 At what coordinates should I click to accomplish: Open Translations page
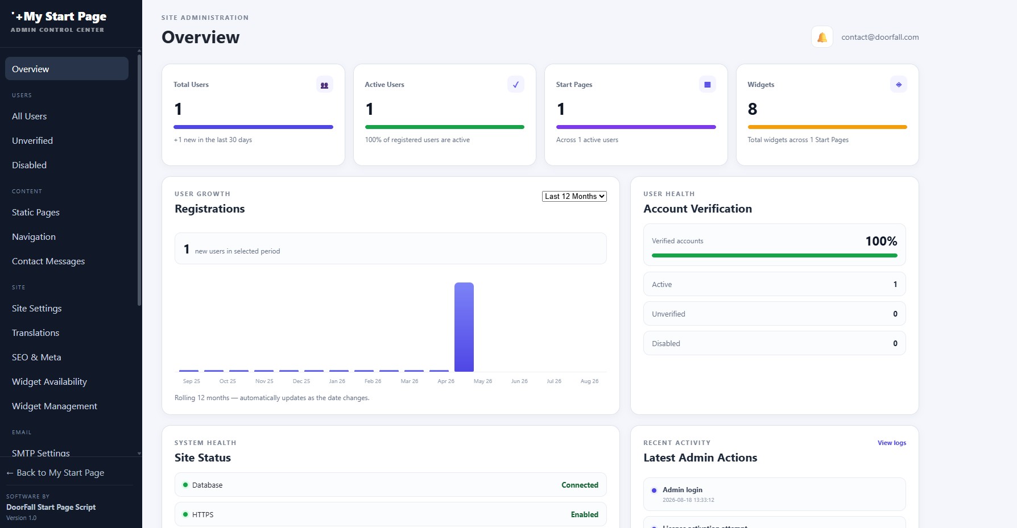67,332
